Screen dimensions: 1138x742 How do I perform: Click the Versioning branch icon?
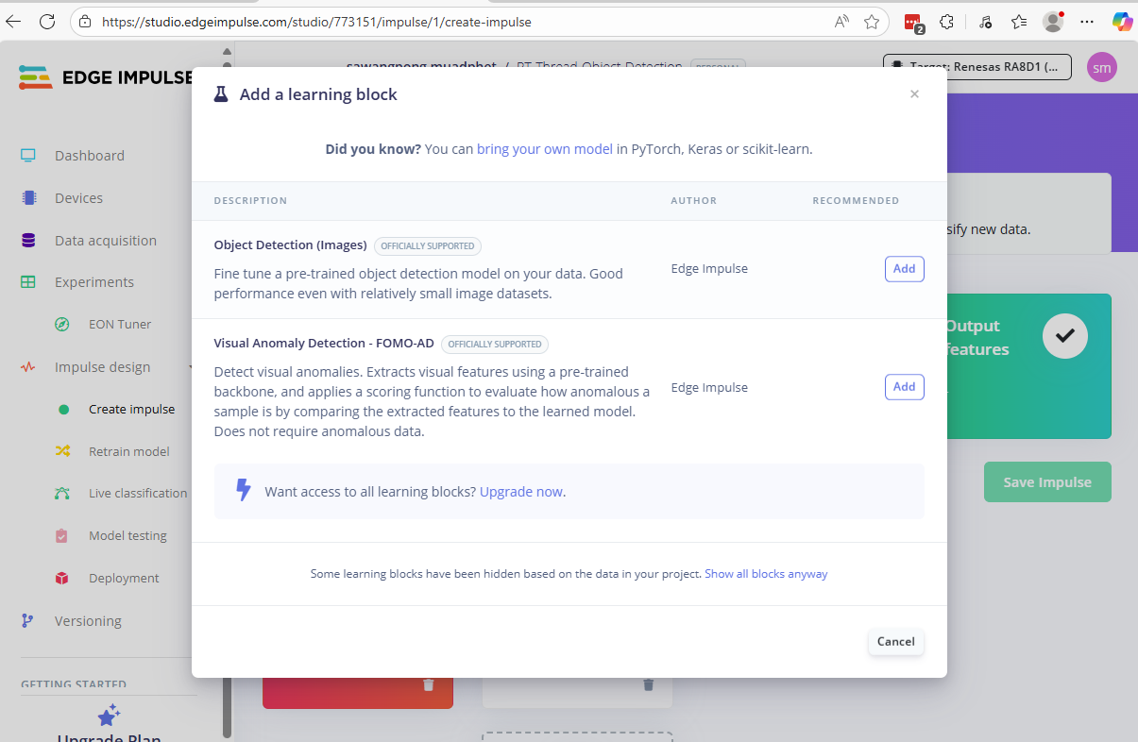pyautogui.click(x=28, y=621)
